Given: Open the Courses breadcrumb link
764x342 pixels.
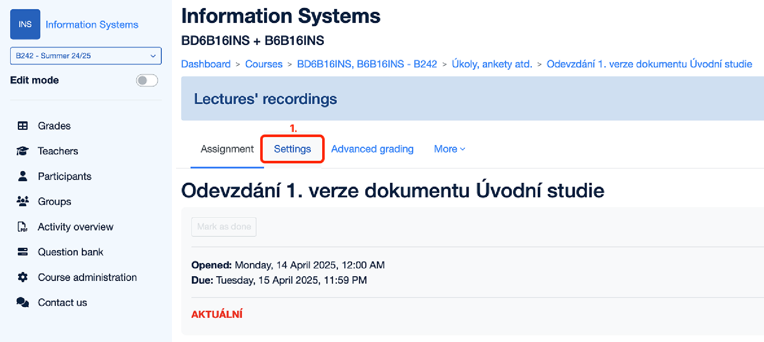Looking at the screenshot, I should pyautogui.click(x=264, y=64).
